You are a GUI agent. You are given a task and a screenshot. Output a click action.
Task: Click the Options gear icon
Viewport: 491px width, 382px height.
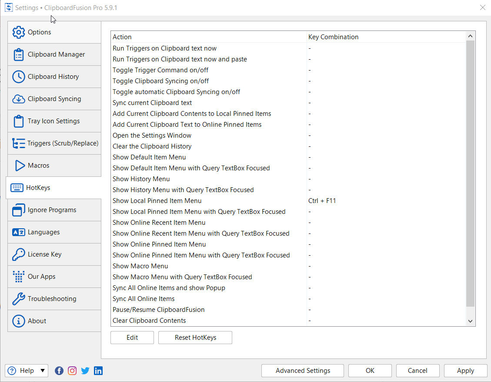click(x=19, y=32)
